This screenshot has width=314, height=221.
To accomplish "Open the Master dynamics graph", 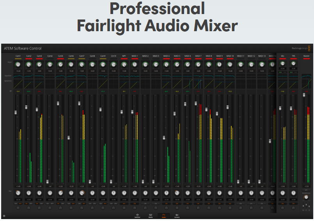I will [x=306, y=84].
